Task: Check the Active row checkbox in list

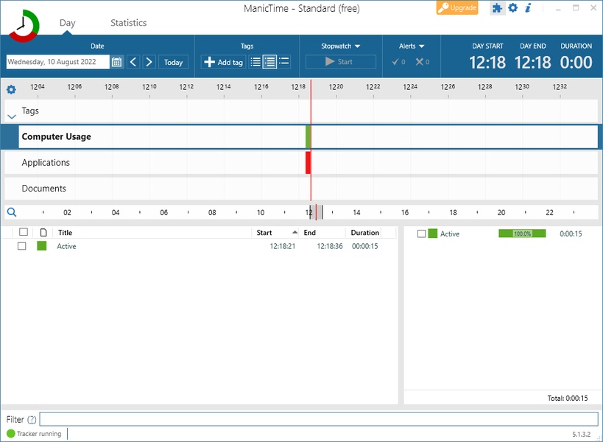Action: click(22, 246)
